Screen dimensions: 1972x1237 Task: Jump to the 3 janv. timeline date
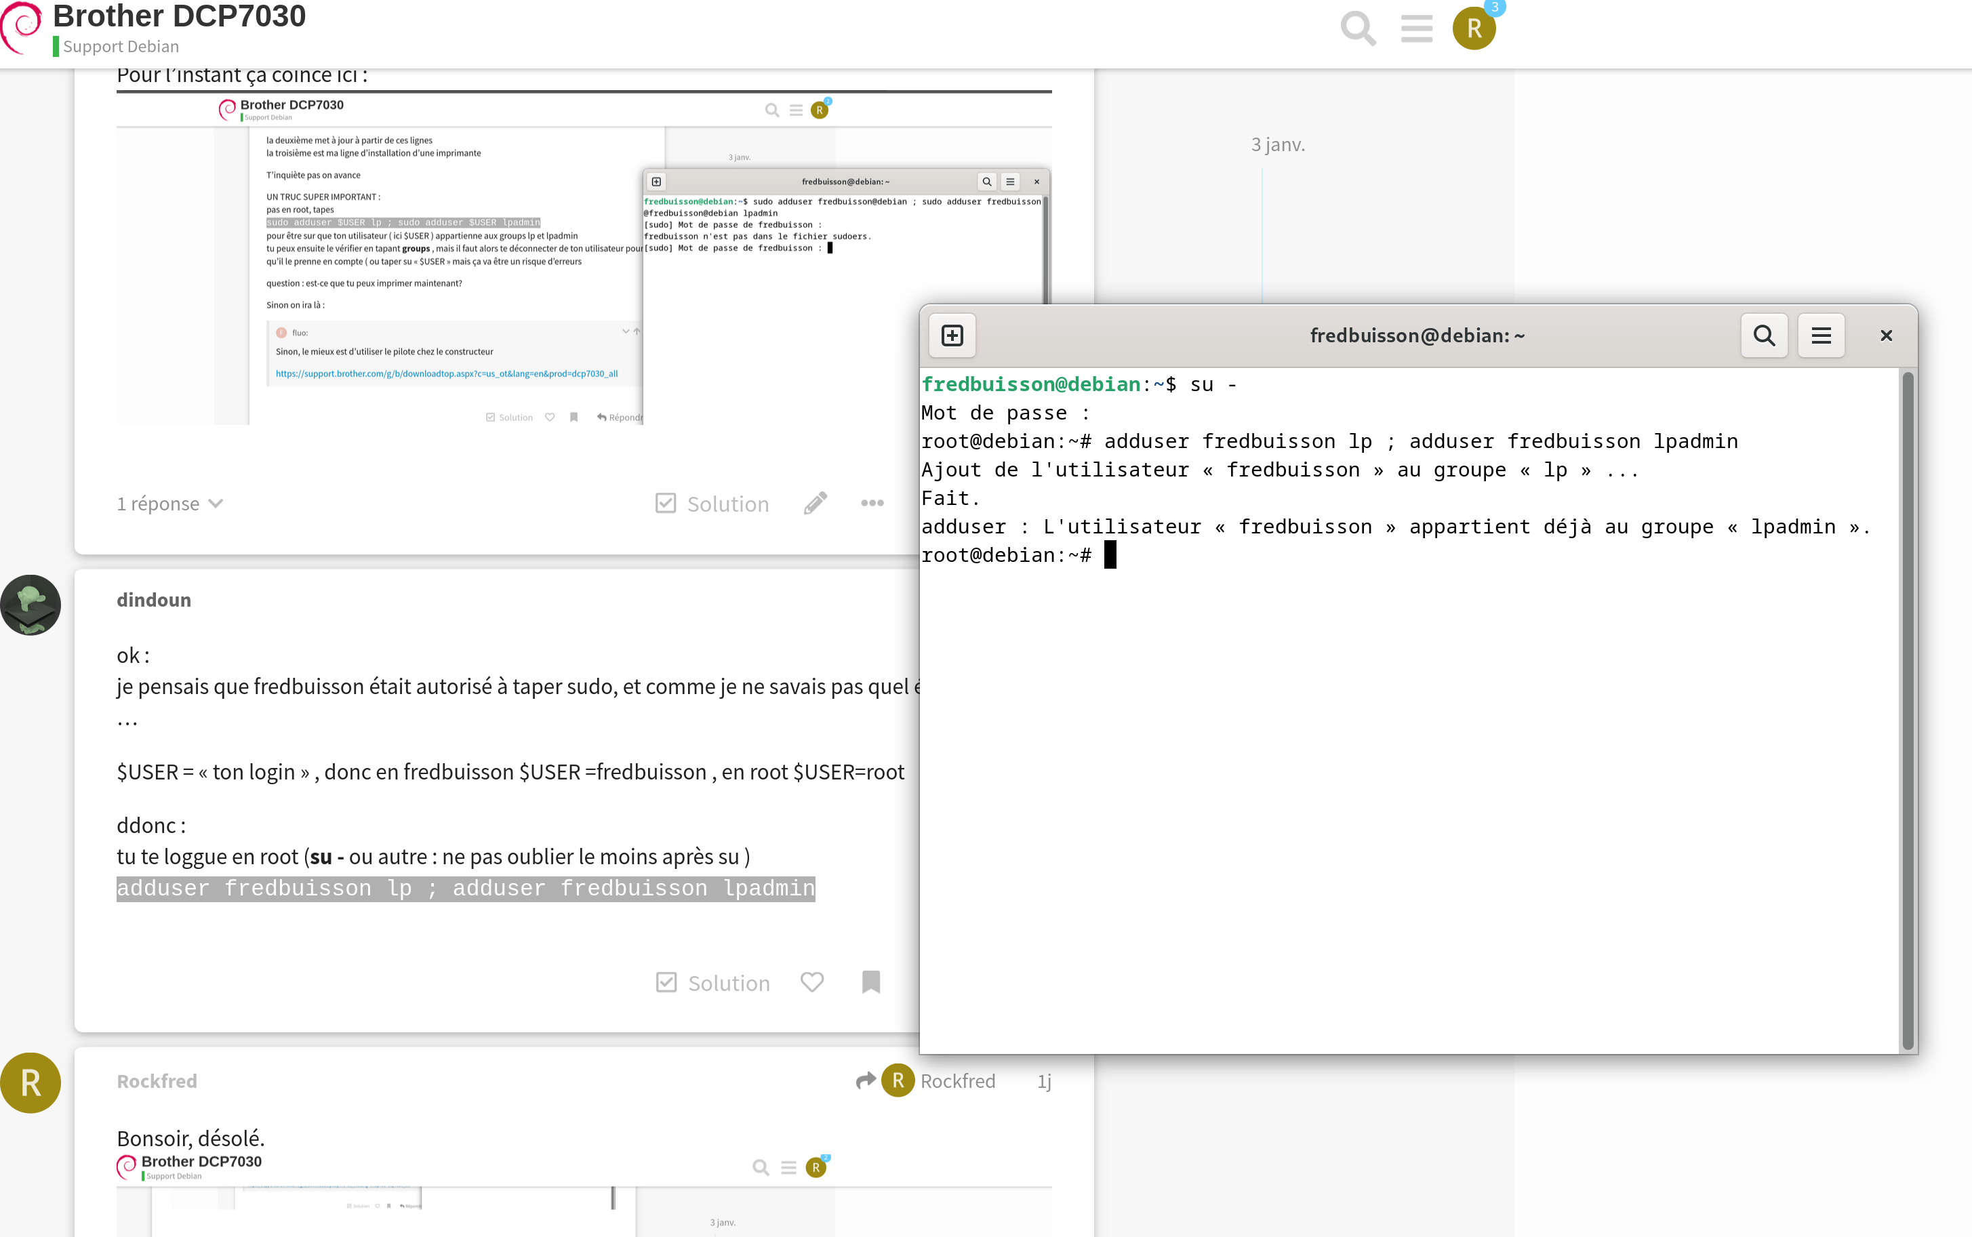(x=1277, y=145)
